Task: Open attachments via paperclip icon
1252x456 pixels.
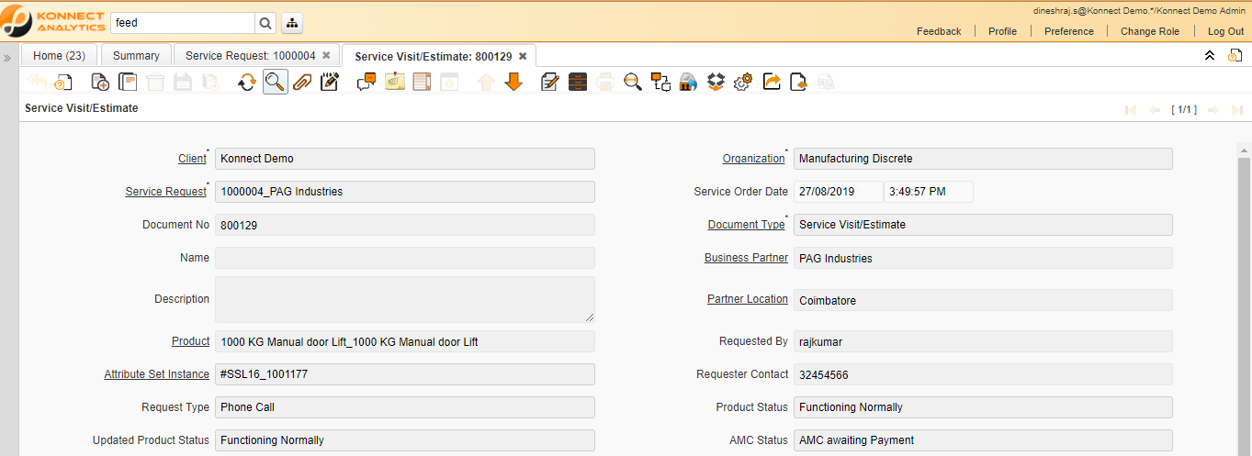Action: click(302, 82)
